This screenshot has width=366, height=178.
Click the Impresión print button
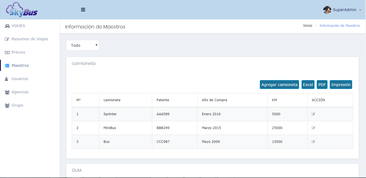point(341,85)
